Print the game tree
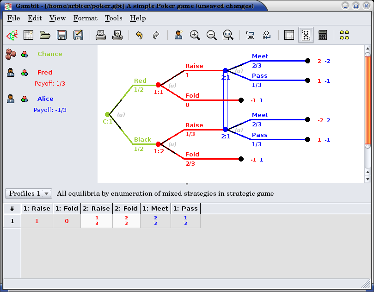The image size is (374, 292). 100,35
